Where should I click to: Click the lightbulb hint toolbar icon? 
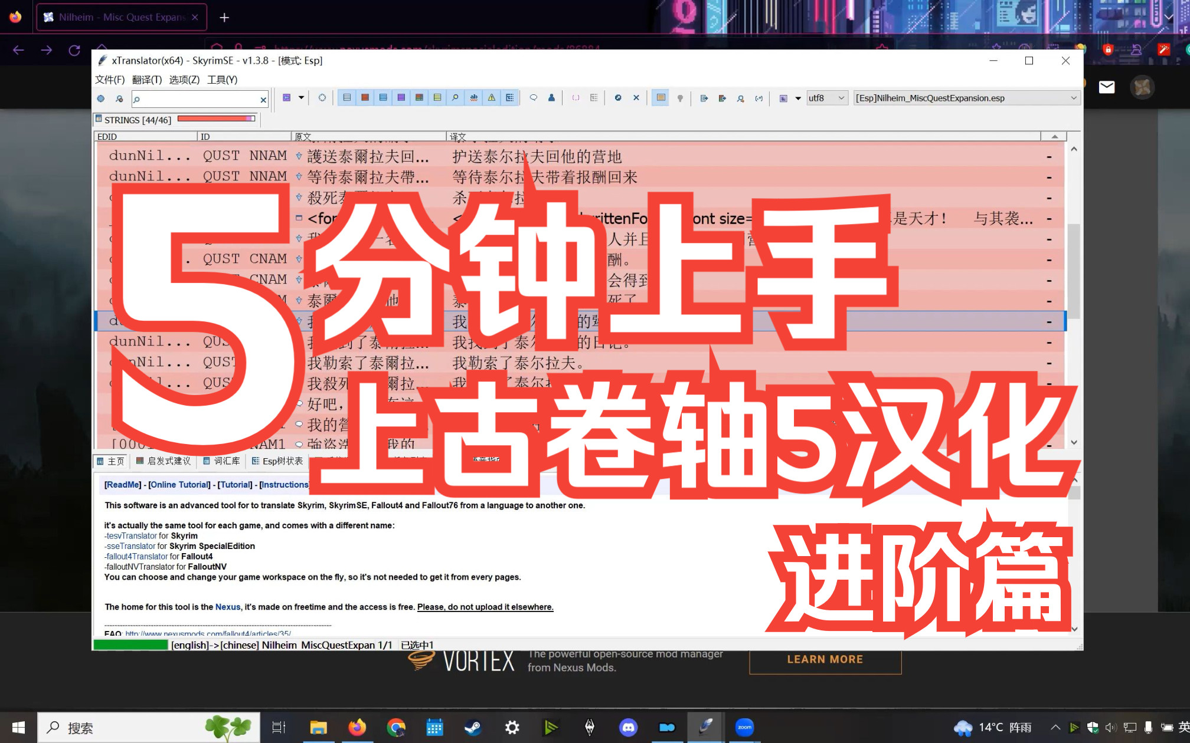coord(680,98)
